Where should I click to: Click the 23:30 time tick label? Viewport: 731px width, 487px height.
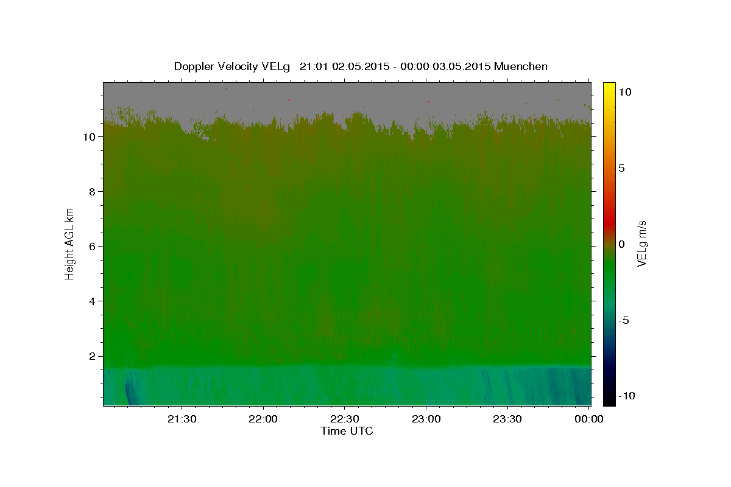[507, 419]
